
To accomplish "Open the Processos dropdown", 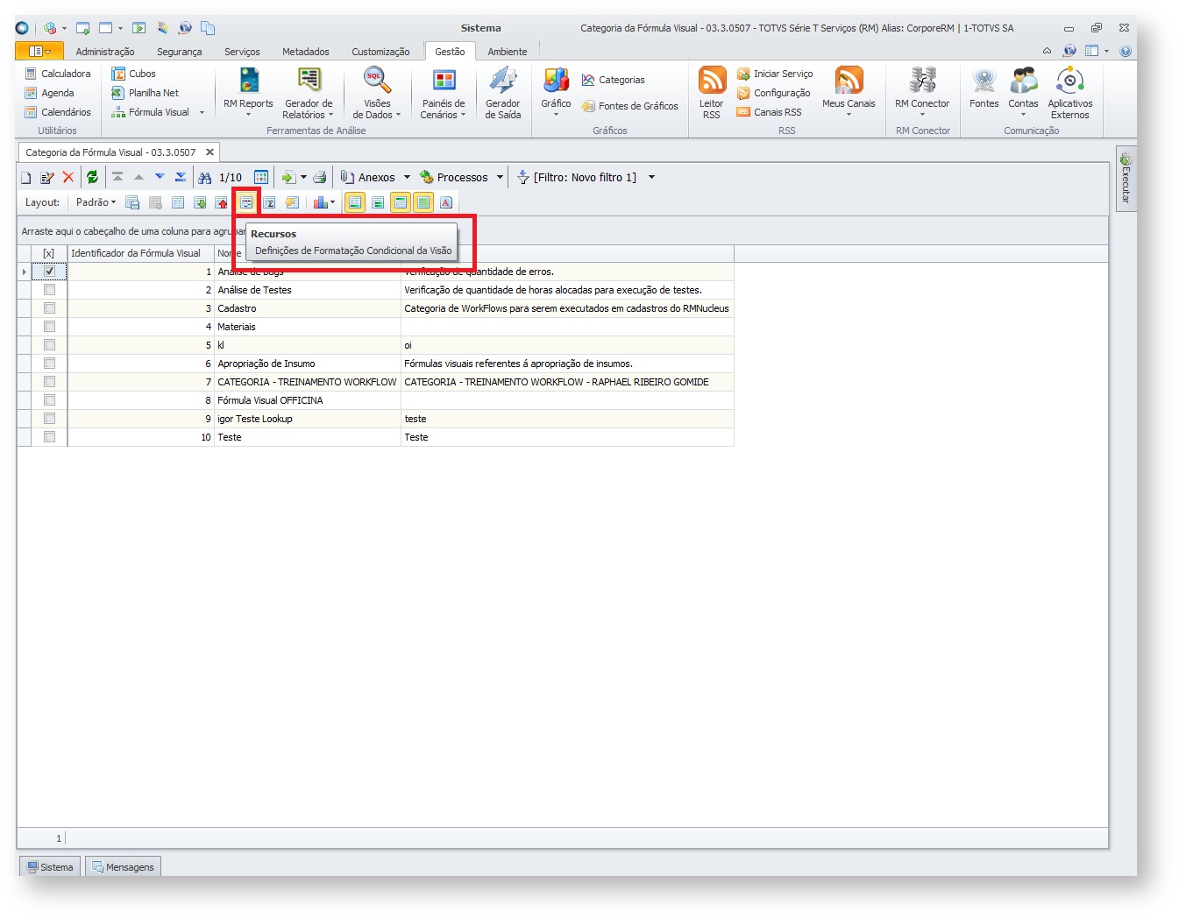I will [500, 178].
